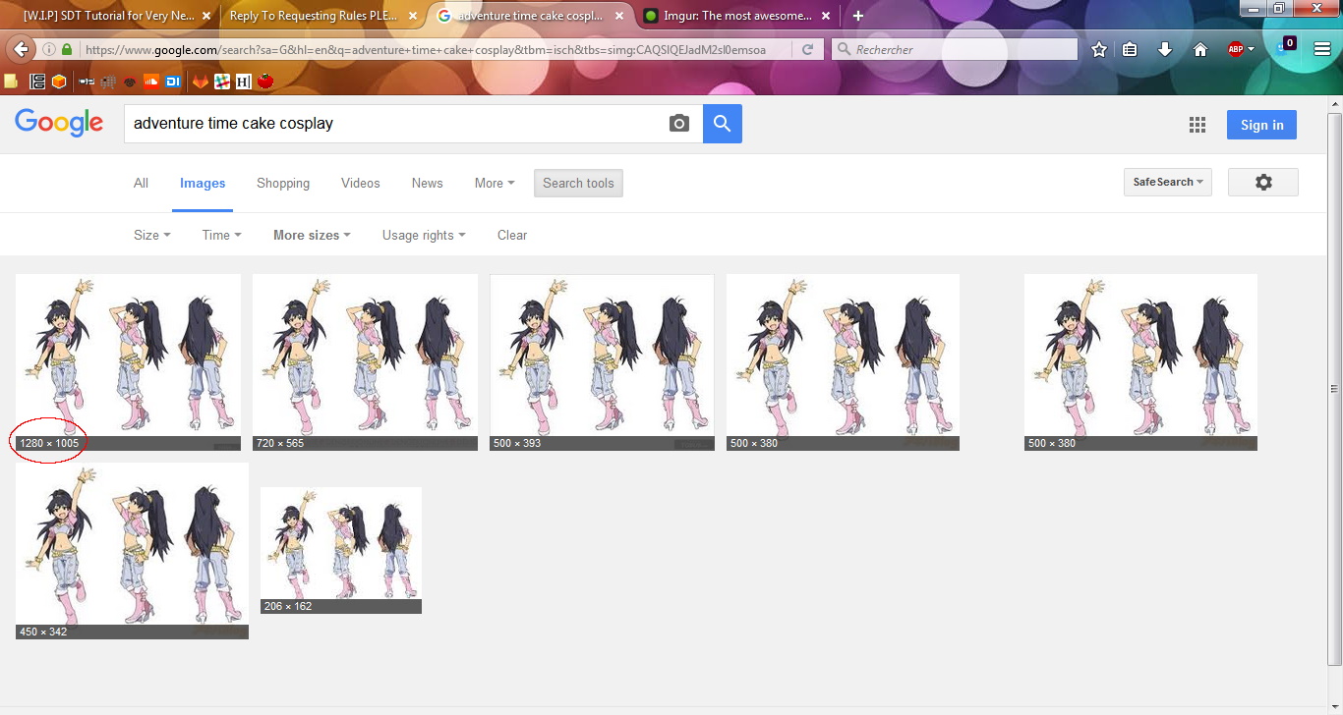This screenshot has width=1343, height=715.
Task: Bookmark this page with the star icon
Action: [x=1099, y=49]
